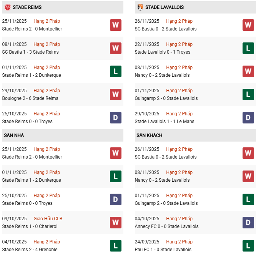Open the Sân Khách section header
Image resolution: width=256 pixels, height=255 pixels.
[149, 135]
